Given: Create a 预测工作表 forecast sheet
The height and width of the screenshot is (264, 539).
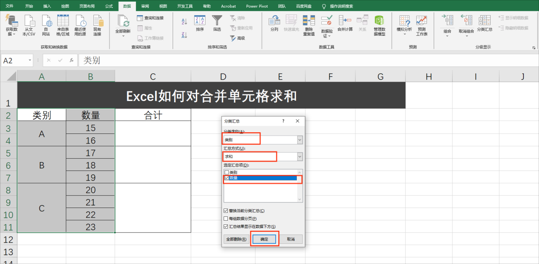Looking at the screenshot, I should click(x=422, y=25).
